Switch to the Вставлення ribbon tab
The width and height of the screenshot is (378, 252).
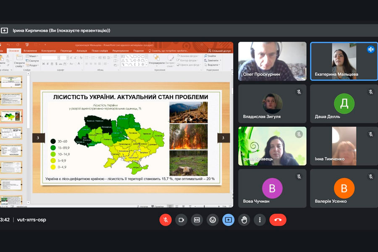coord(30,51)
